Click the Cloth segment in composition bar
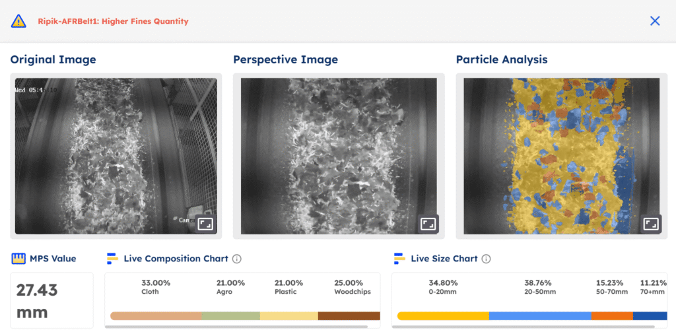This screenshot has width=676, height=336. 156,316
